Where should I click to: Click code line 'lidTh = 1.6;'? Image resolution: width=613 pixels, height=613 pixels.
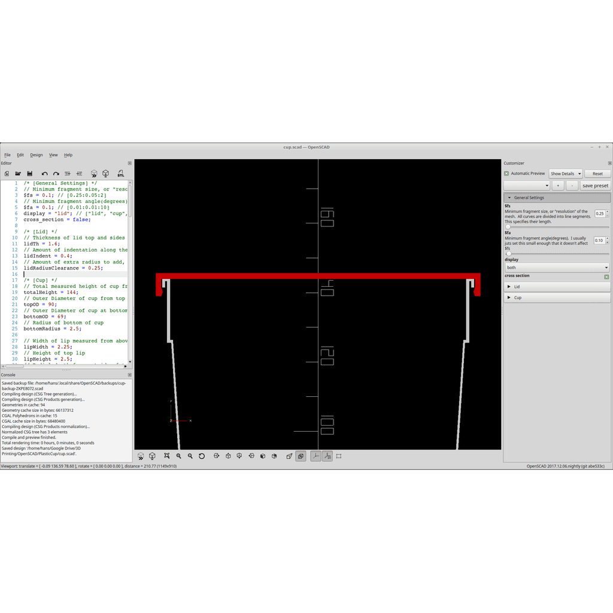[42, 244]
